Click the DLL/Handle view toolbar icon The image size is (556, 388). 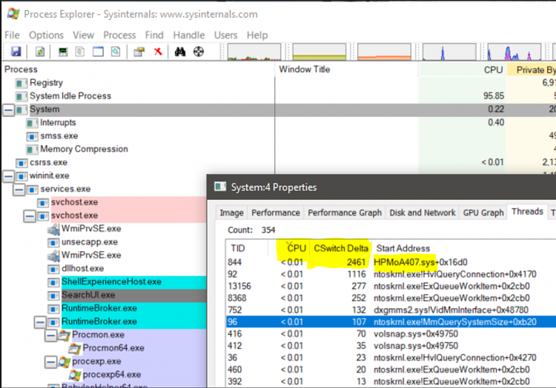(116, 52)
